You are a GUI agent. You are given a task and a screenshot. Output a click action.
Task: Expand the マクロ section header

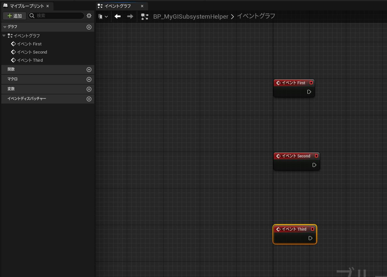[48, 79]
